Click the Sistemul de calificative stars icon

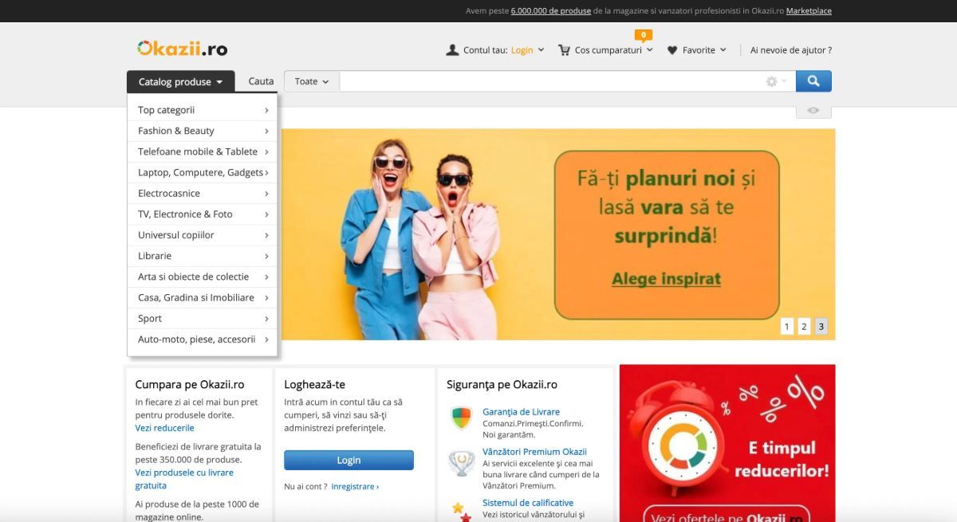(x=462, y=510)
